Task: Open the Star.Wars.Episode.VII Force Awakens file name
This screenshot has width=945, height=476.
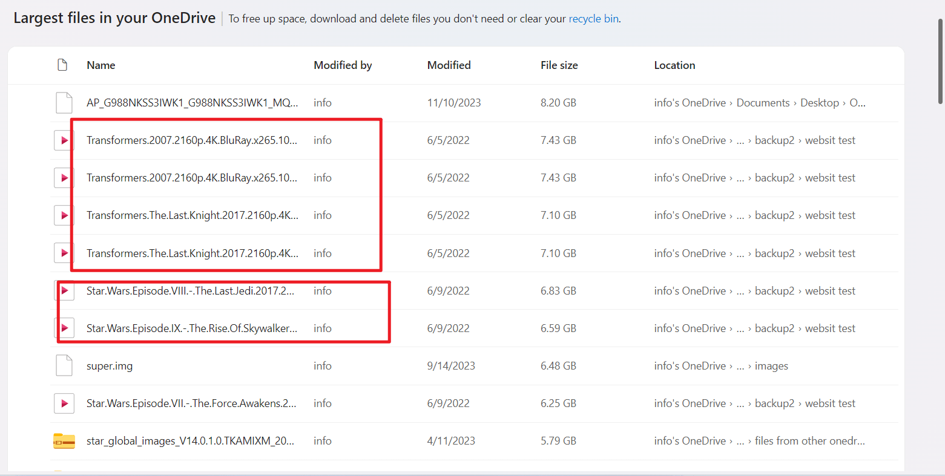Action: [x=191, y=403]
